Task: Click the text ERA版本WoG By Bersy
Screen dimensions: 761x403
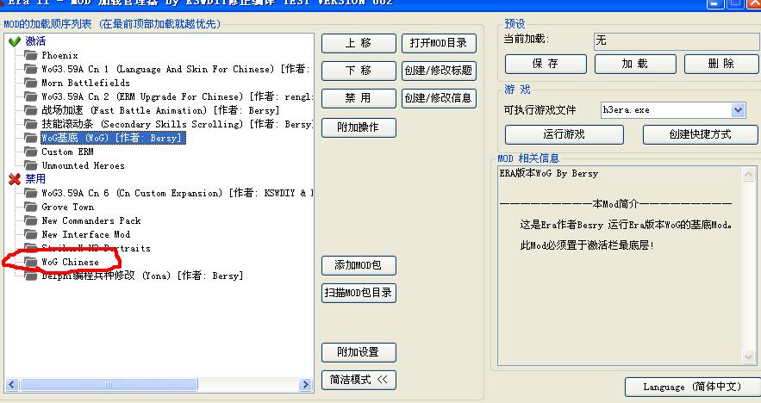Action: point(549,174)
